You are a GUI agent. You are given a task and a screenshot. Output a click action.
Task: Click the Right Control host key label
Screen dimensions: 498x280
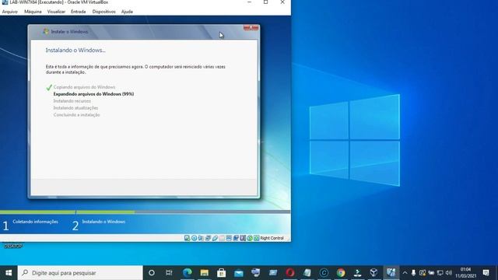(x=272, y=238)
